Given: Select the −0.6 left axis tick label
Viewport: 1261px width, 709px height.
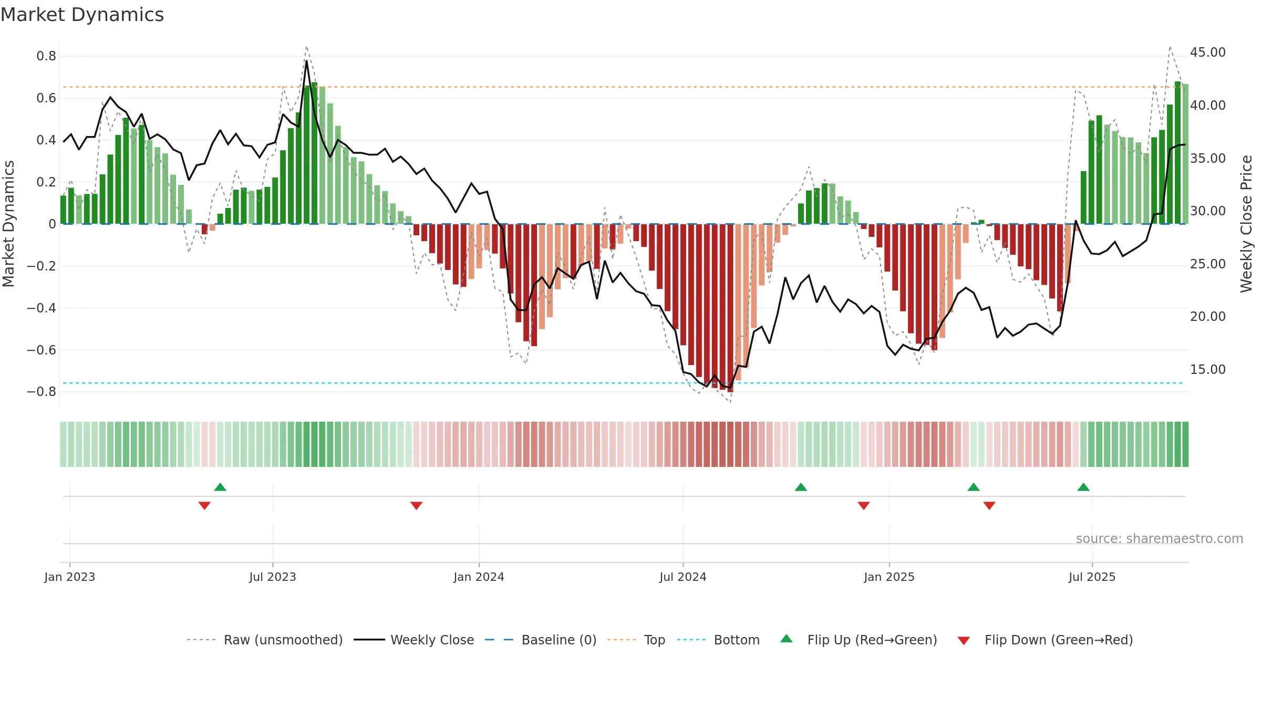Looking at the screenshot, I should [x=42, y=350].
